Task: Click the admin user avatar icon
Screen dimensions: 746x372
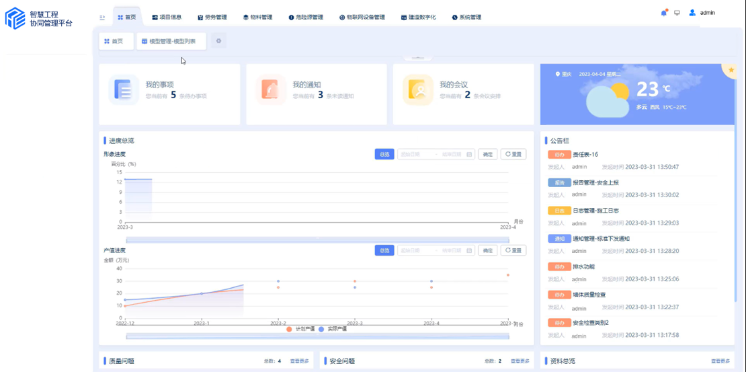Action: (x=692, y=13)
